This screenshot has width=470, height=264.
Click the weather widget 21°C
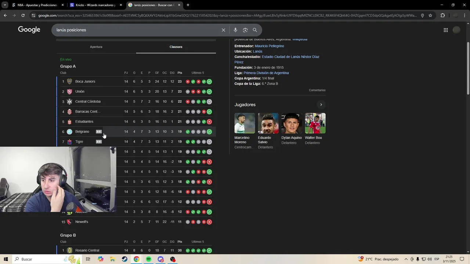[378, 259]
